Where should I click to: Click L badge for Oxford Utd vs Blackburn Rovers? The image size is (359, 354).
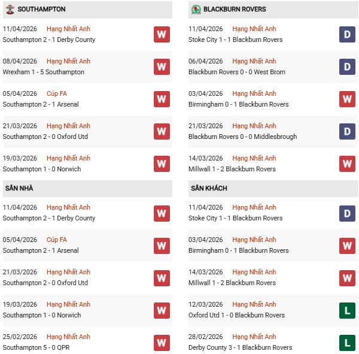[347, 310]
